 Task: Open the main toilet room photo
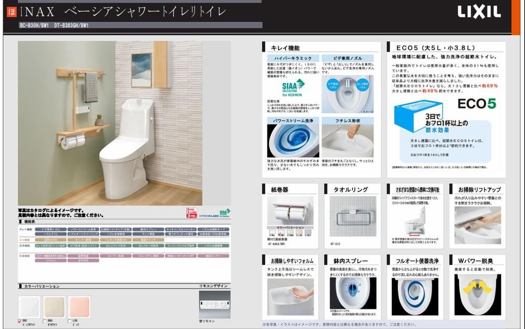tap(110, 123)
